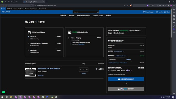Click the Remove link for Essentials Kit
This screenshot has width=176, height=99.
click(41, 75)
